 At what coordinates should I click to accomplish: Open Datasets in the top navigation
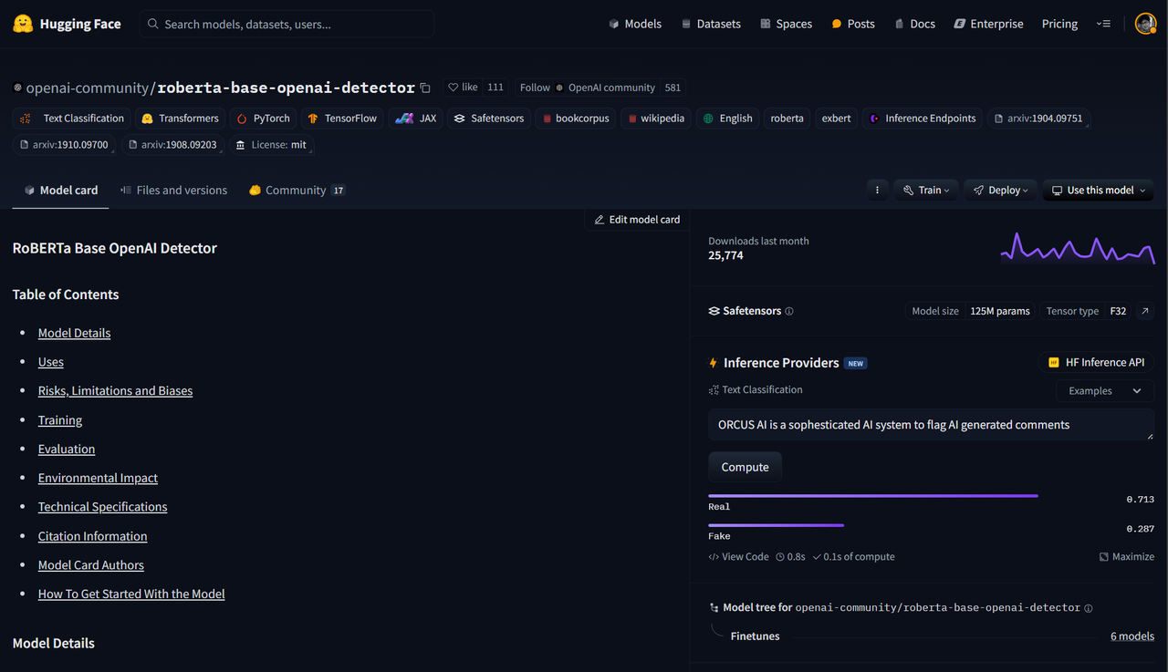pyautogui.click(x=711, y=24)
